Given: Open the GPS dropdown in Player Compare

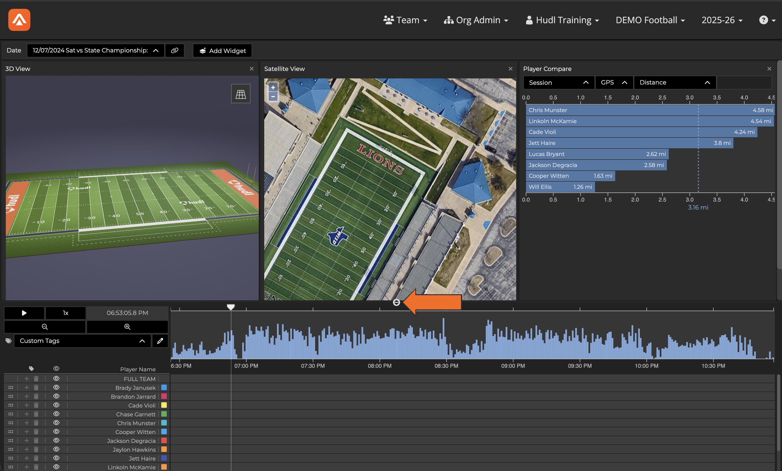Looking at the screenshot, I should (614, 83).
